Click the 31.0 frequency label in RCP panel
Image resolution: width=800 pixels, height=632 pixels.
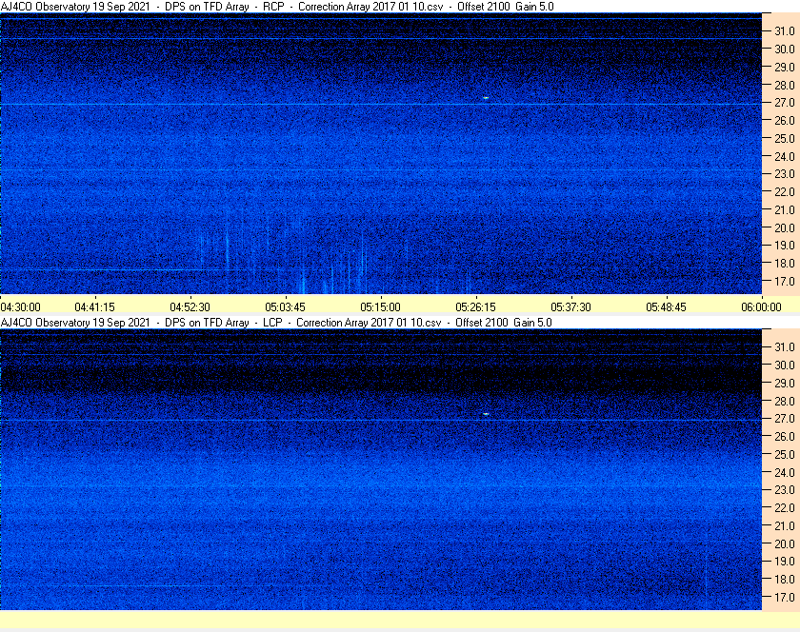[x=785, y=31]
